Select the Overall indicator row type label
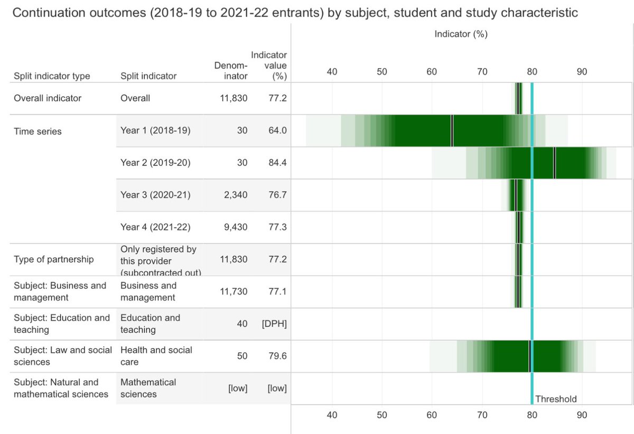Image resolution: width=634 pixels, height=434 pixels. 48,98
